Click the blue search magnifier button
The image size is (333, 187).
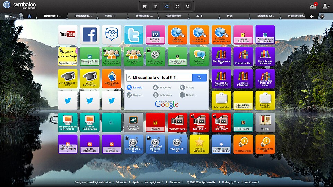coord(199,78)
